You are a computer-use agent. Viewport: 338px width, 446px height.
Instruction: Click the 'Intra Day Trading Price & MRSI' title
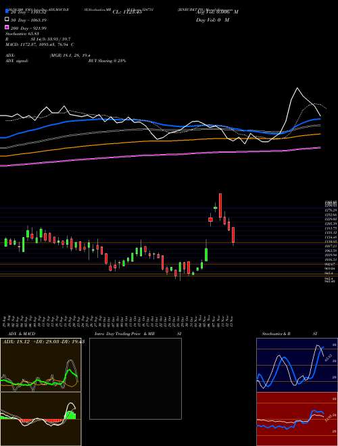(138, 333)
